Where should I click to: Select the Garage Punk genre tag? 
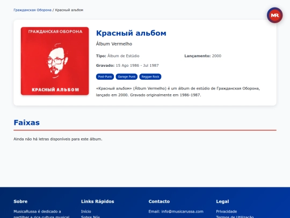(x=127, y=76)
